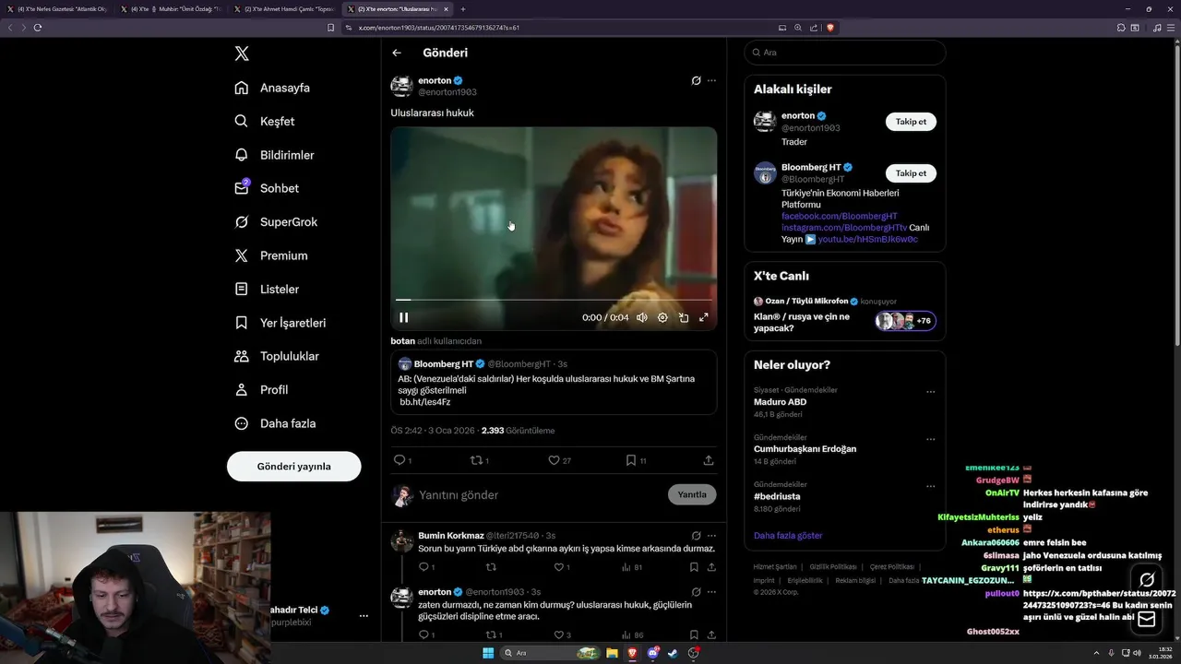Open Profil page

(x=261, y=389)
